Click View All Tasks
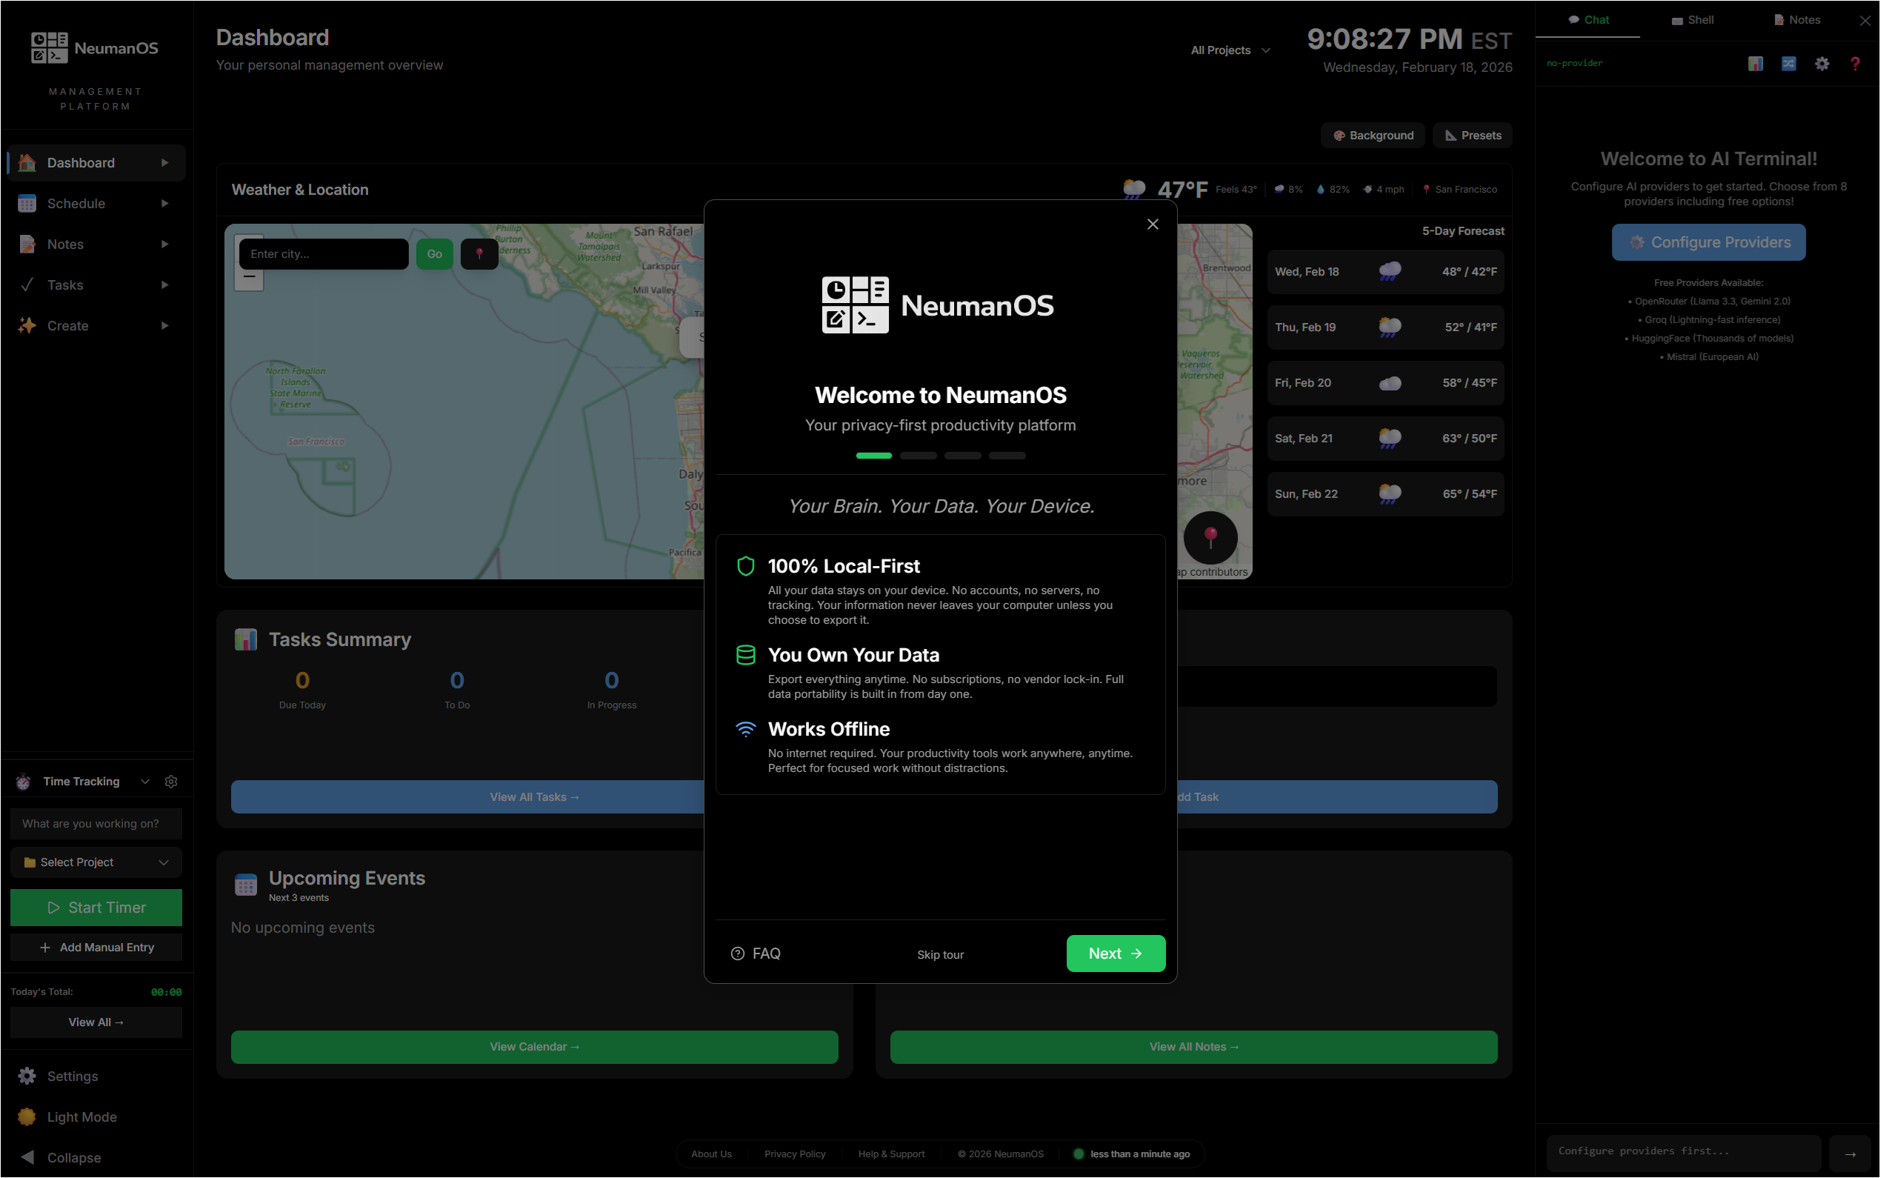Image resolution: width=1880 pixels, height=1178 pixels. [x=534, y=797]
